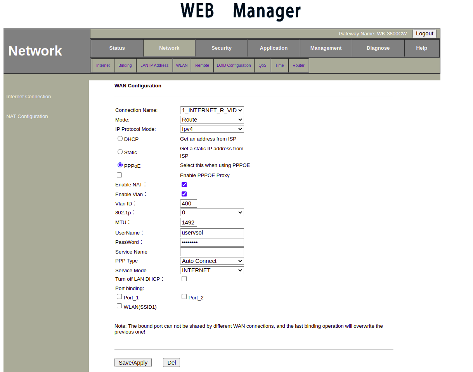Disable the Enable Vlan checkbox
The height and width of the screenshot is (372, 473).
(184, 194)
